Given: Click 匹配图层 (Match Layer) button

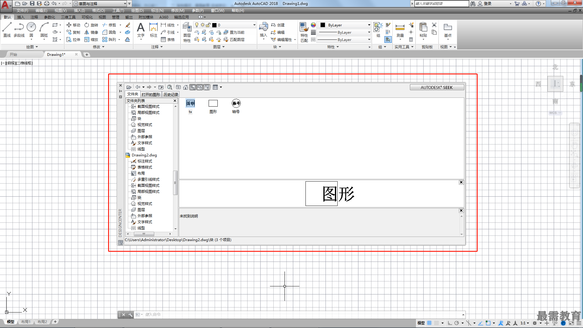Looking at the screenshot, I should pyautogui.click(x=234, y=39).
